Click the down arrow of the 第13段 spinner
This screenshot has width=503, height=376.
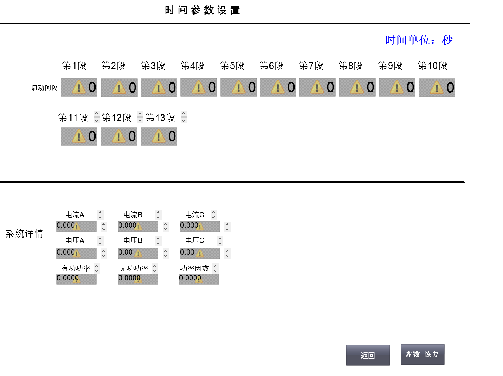pyautogui.click(x=183, y=120)
